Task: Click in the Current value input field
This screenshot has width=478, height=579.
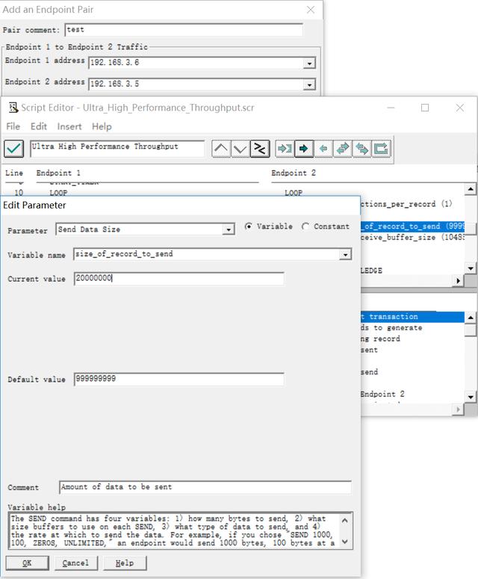Action: tap(179, 279)
